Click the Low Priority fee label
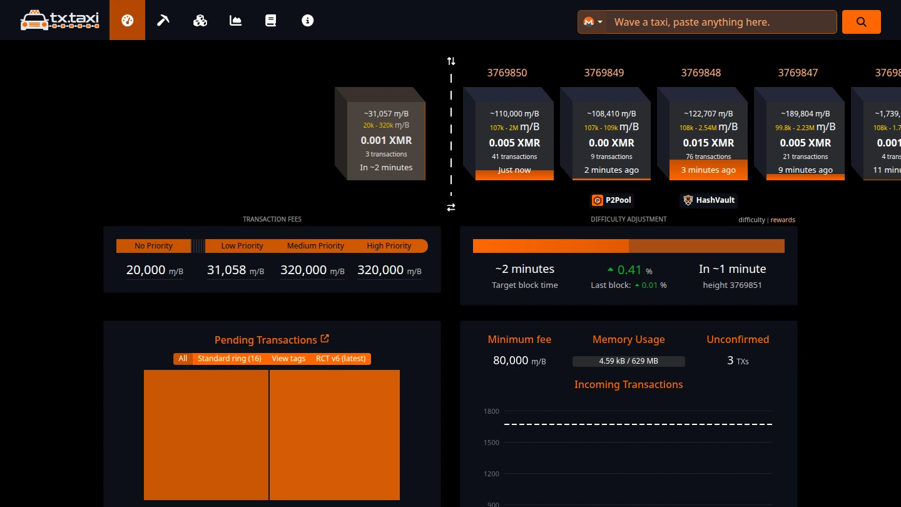901x507 pixels. tap(242, 246)
